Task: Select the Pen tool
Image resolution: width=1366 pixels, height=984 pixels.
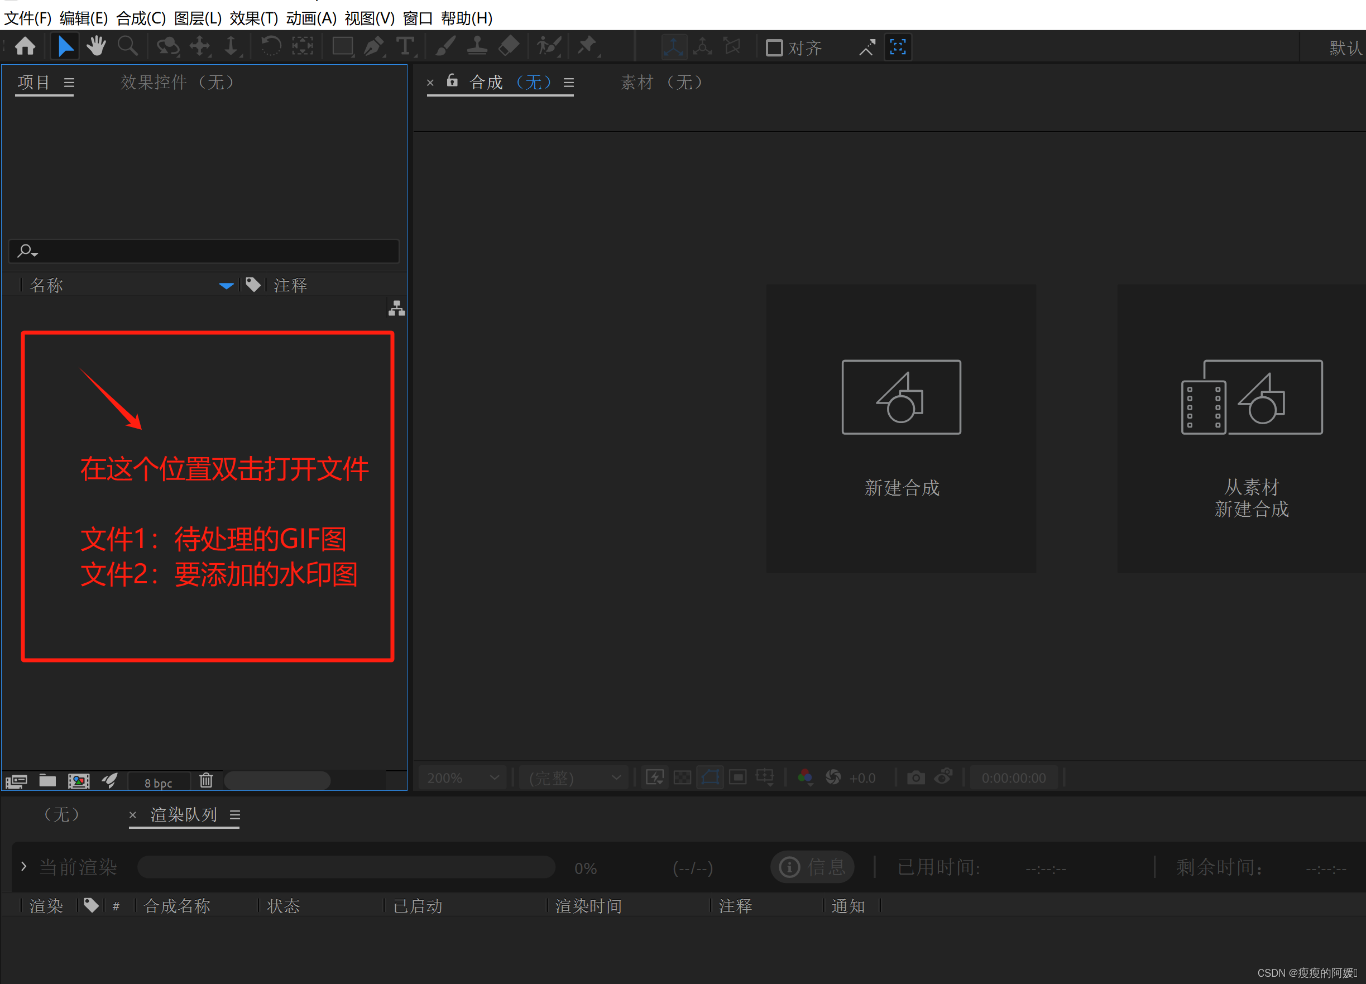Action: coord(374,46)
